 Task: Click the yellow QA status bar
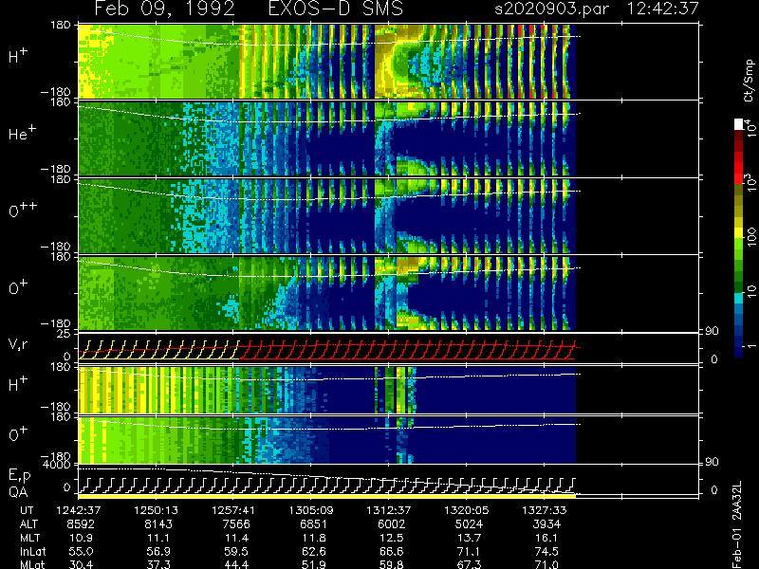(326, 496)
